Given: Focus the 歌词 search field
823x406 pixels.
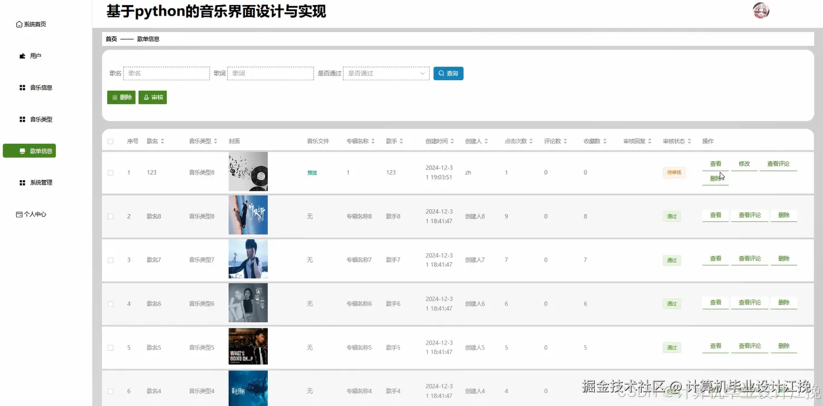Looking at the screenshot, I should click(270, 74).
